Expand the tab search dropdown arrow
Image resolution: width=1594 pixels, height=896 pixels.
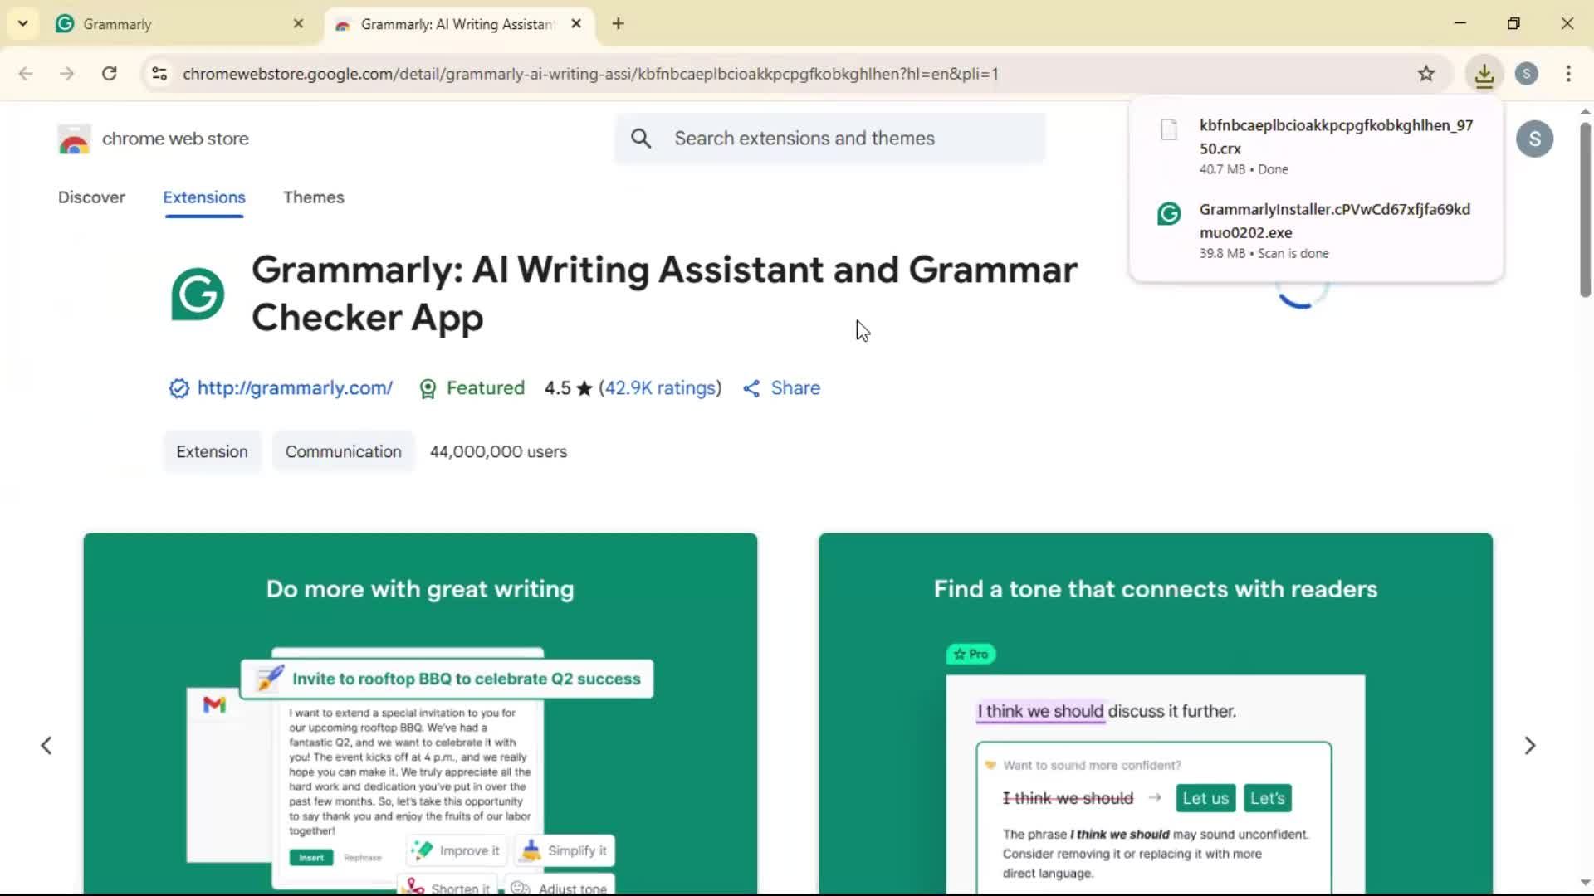(x=22, y=23)
